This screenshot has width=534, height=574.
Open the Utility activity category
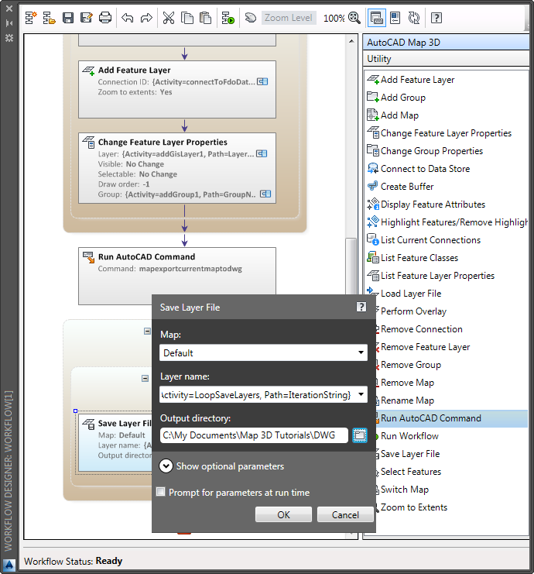(x=447, y=59)
